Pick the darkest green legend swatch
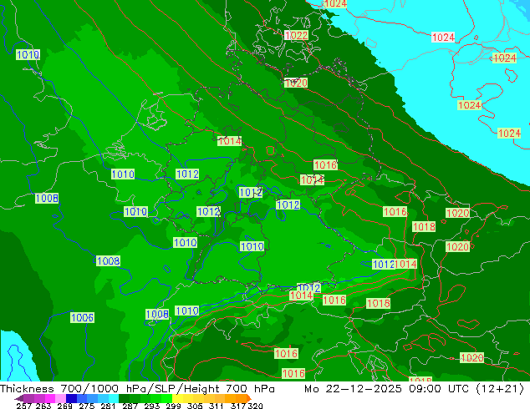The width and height of the screenshot is (530, 409). pyautogui.click(x=124, y=398)
